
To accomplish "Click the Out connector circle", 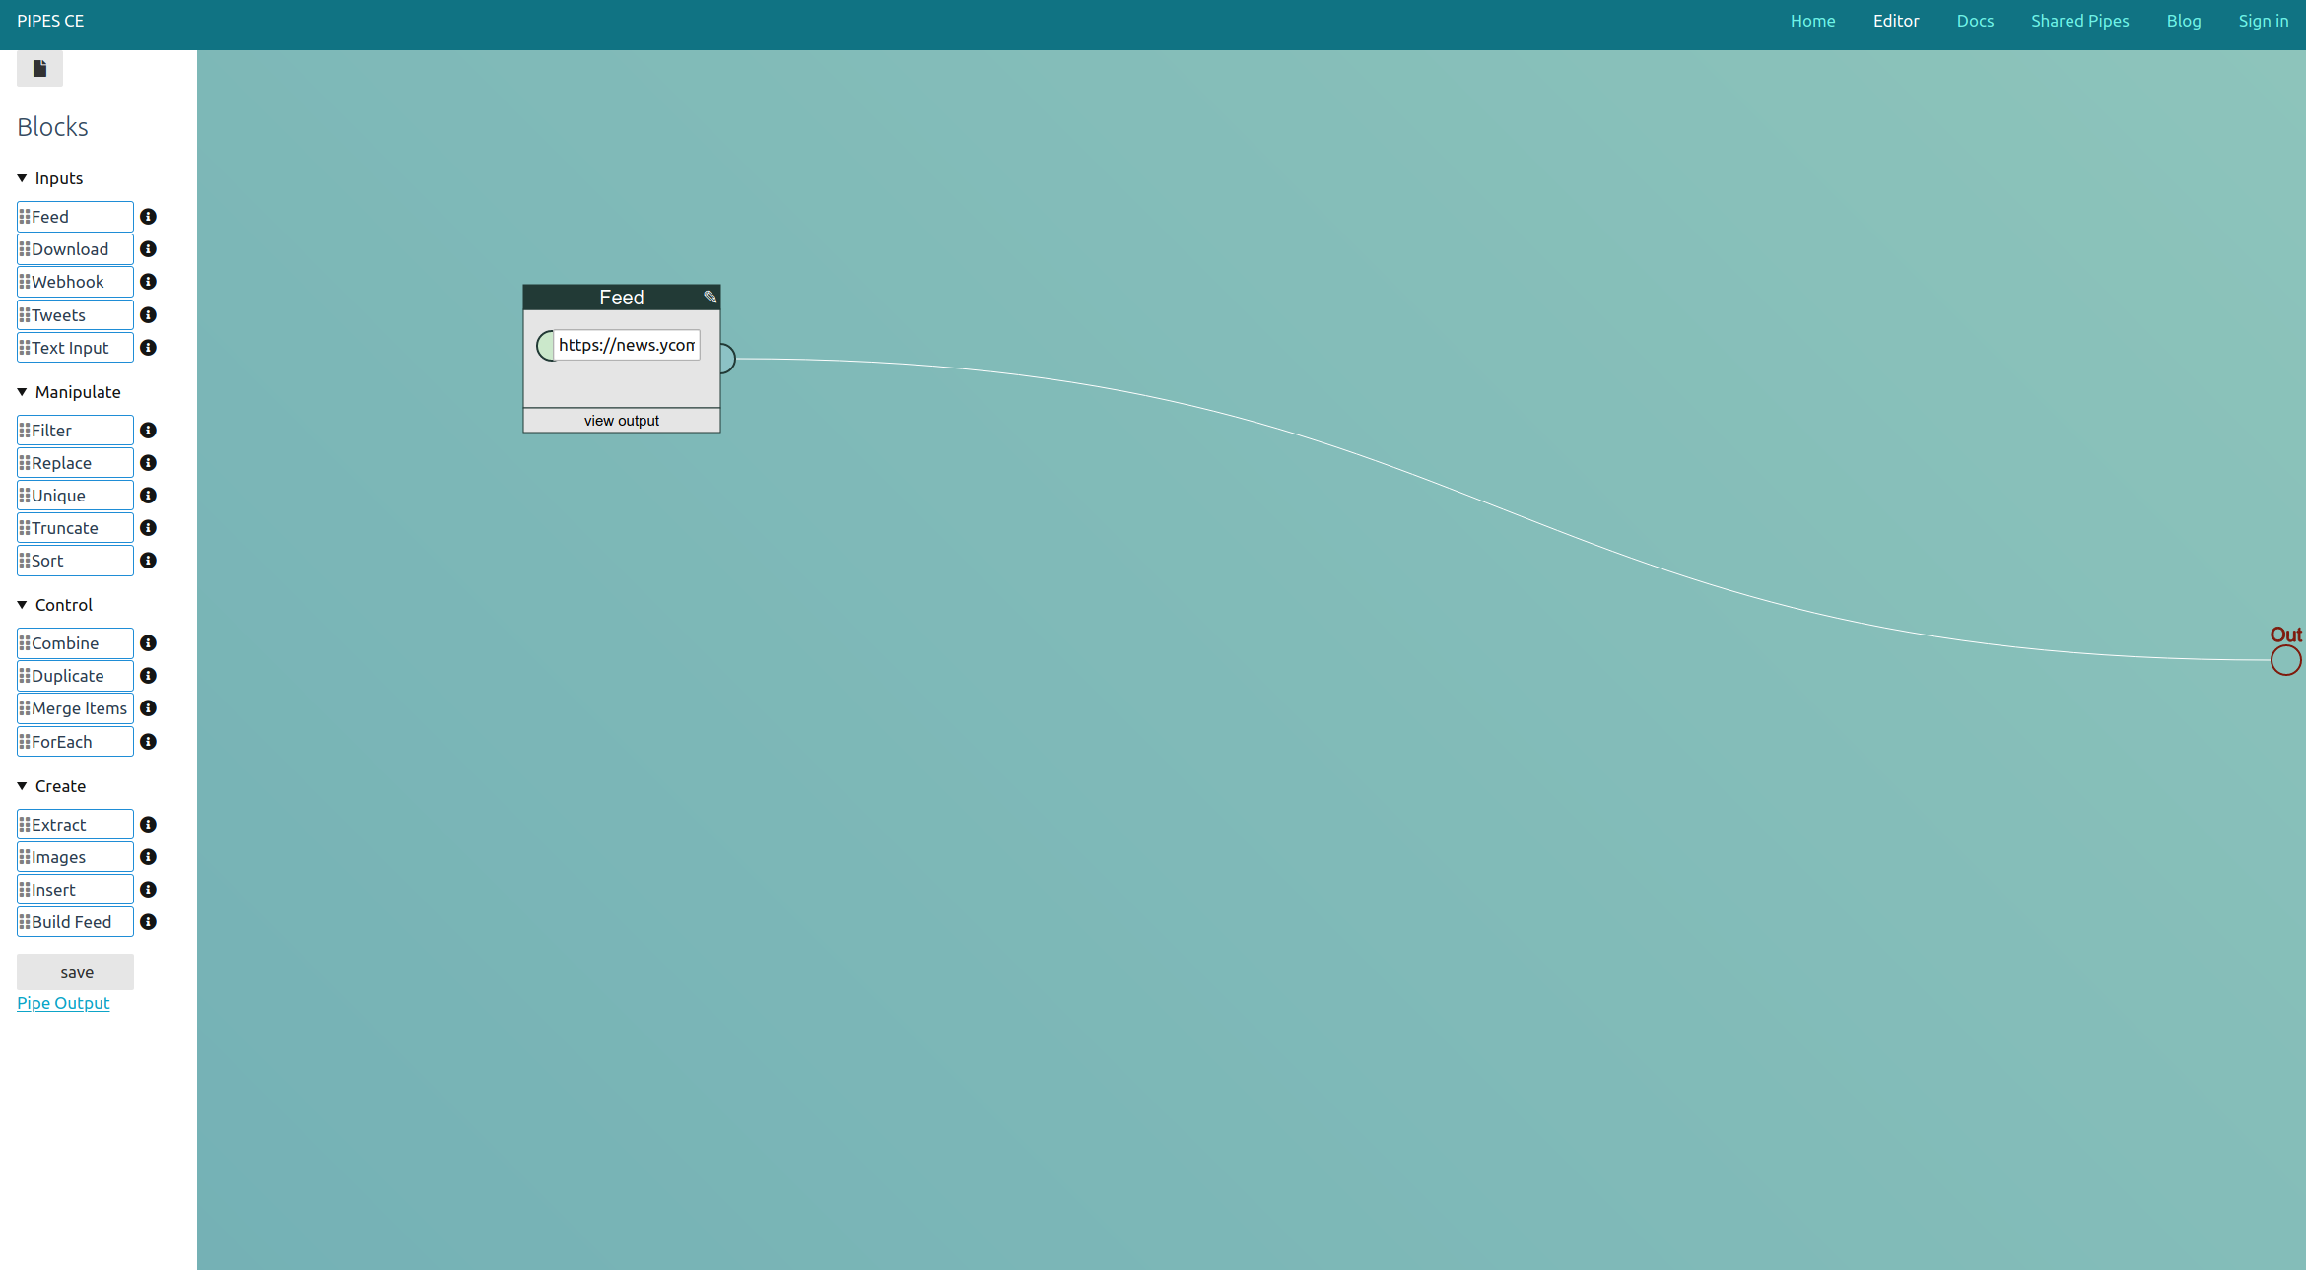I will [x=2285, y=660].
